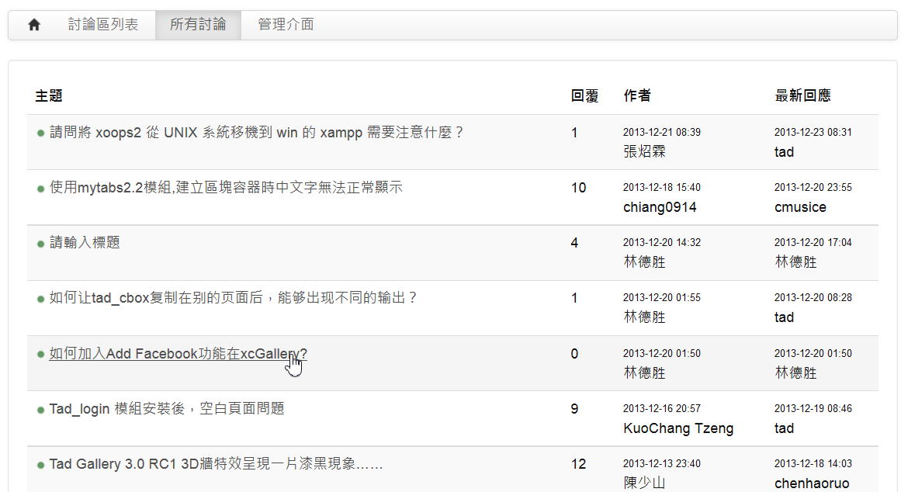Click the green dot beside 請輸入標題
This screenshot has width=901, height=492.
(x=40, y=244)
